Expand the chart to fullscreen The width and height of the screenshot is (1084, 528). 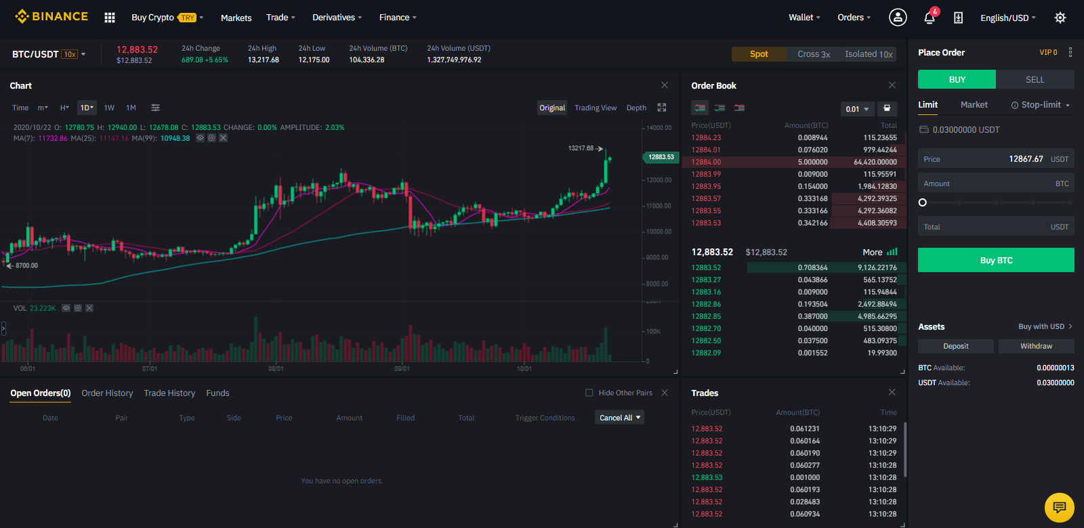click(662, 108)
